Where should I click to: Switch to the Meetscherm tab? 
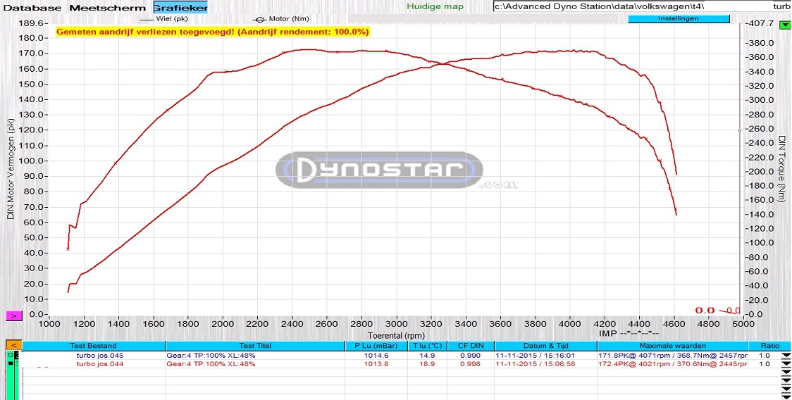108,7
